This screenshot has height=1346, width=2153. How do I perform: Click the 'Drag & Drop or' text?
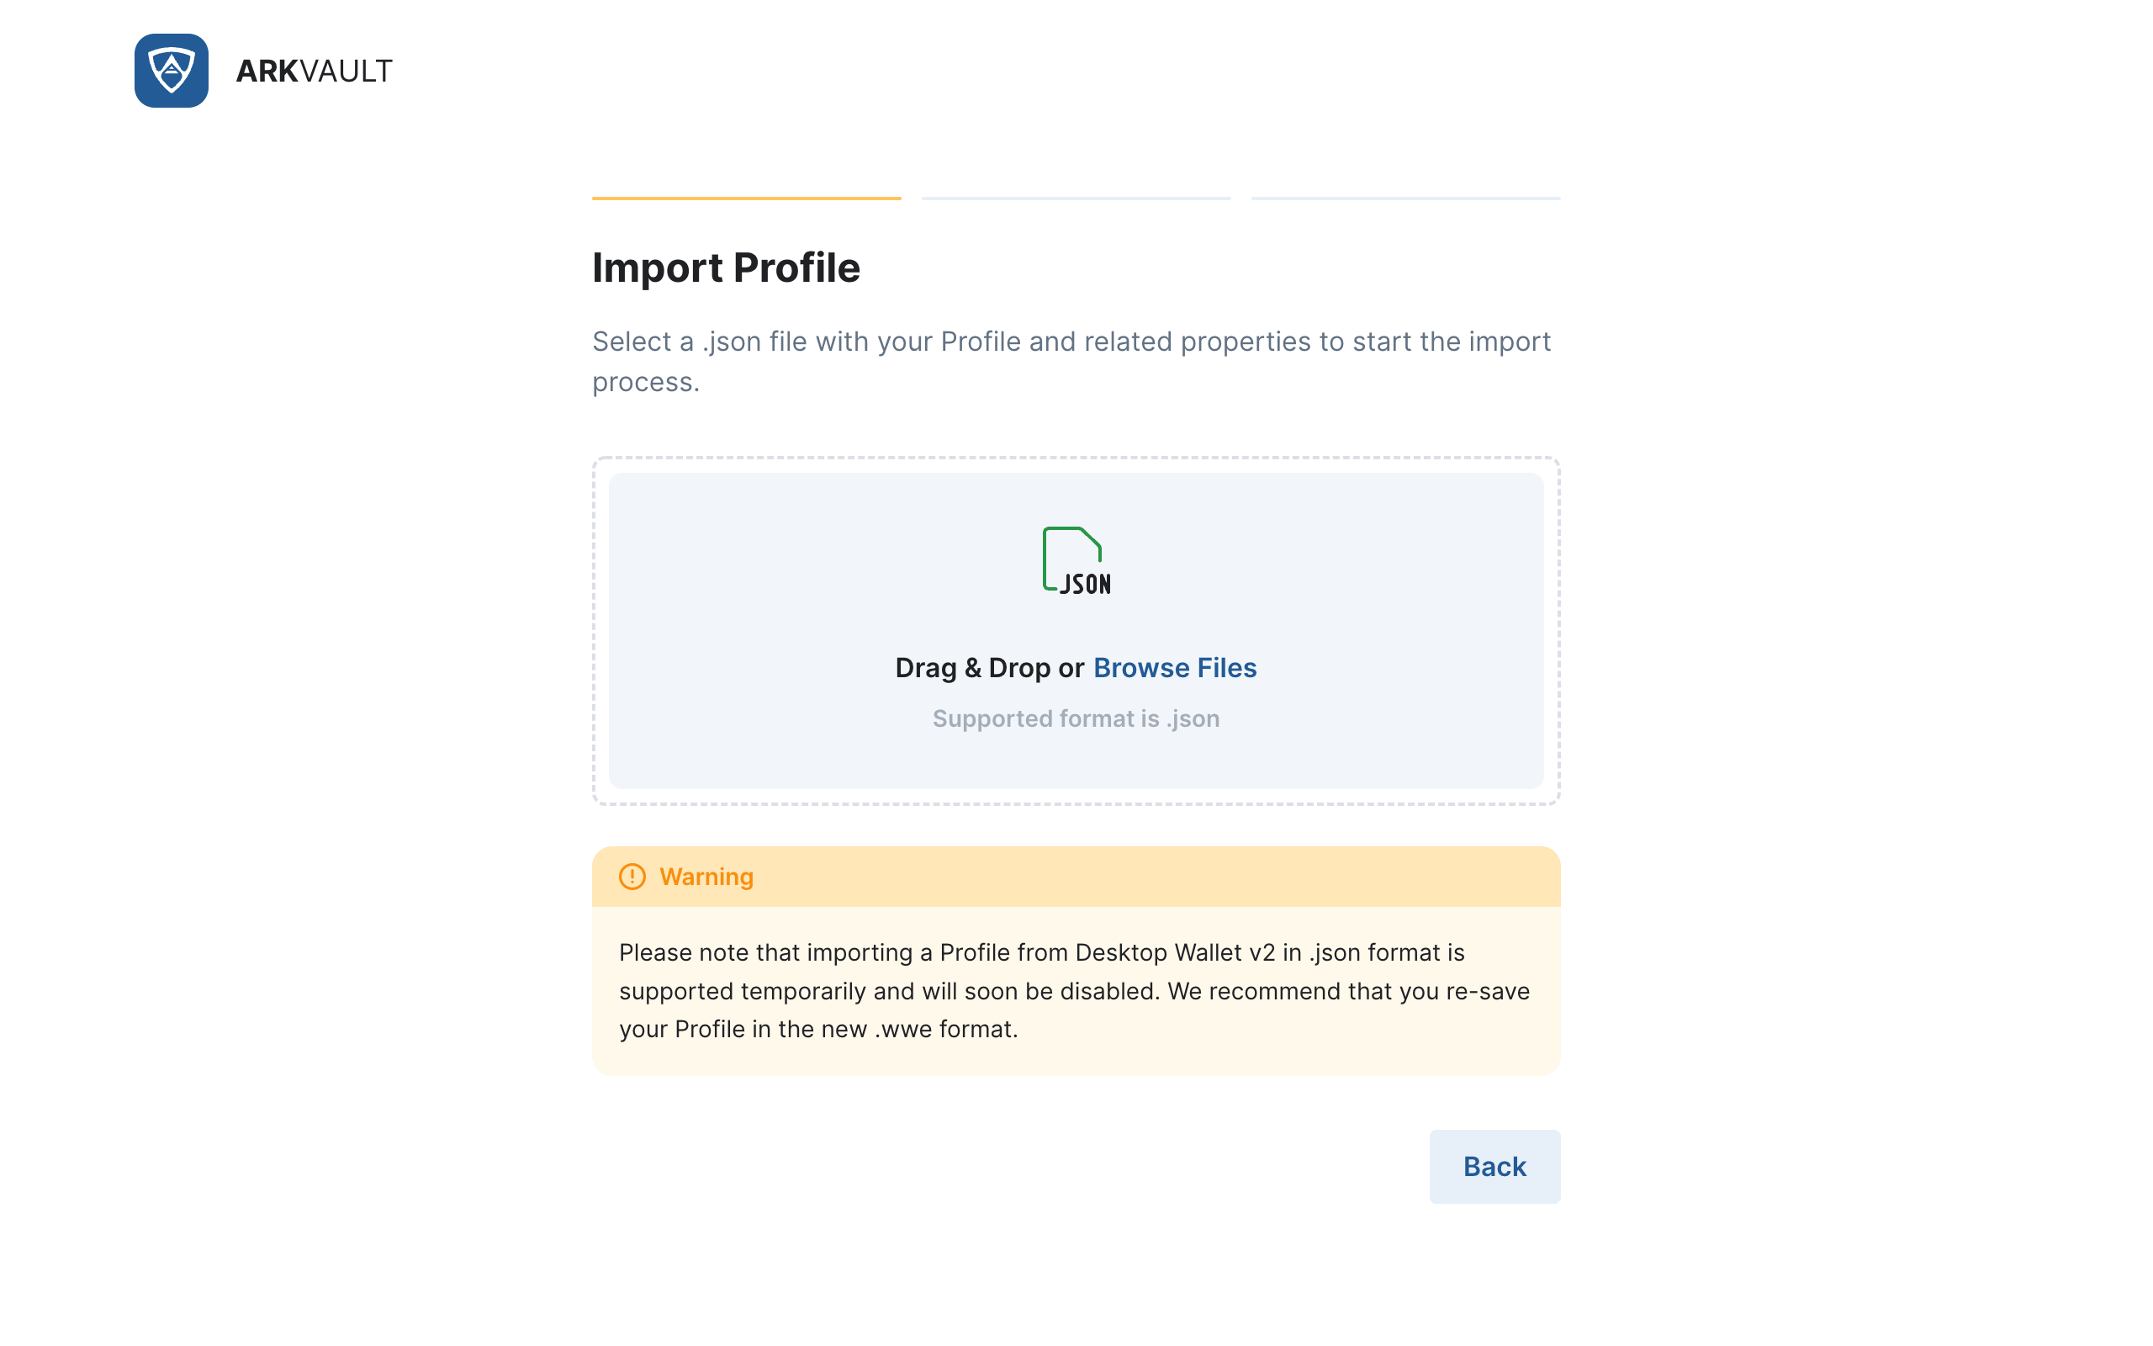coord(989,668)
